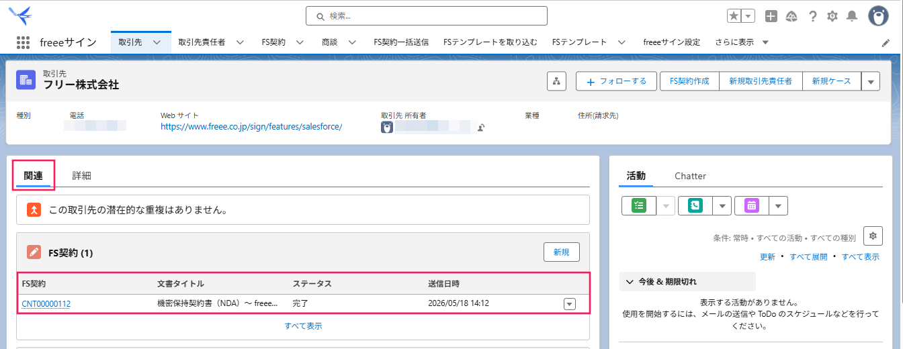Expand the 取引先 tab chevron
903x349 pixels.
point(157,42)
